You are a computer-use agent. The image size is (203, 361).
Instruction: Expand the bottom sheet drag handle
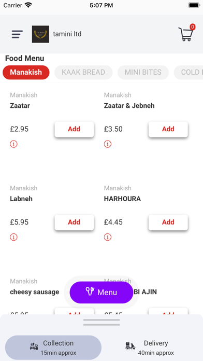[x=102, y=322]
